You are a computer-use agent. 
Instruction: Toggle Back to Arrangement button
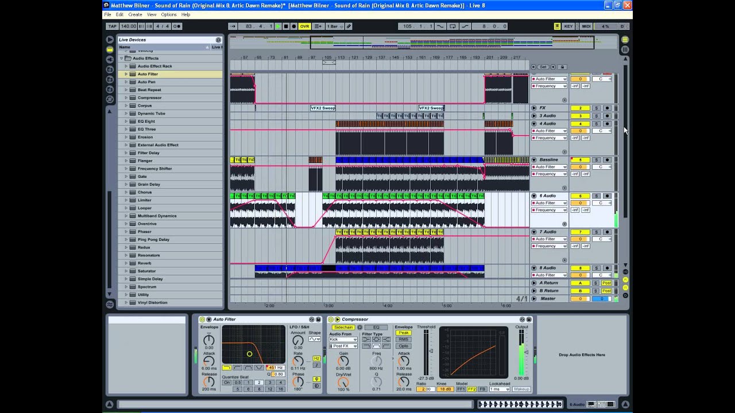[318, 26]
